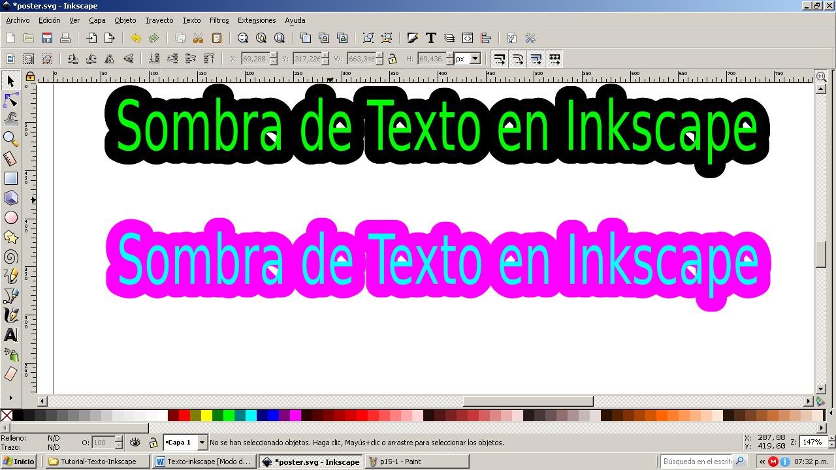836x470 pixels.
Task: Increase the Y coordinate stepper
Action: point(325,55)
